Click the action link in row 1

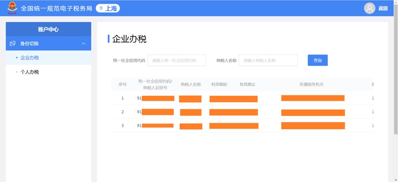tap(373, 98)
